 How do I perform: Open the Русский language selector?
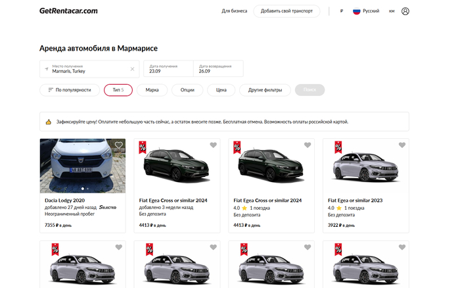367,11
